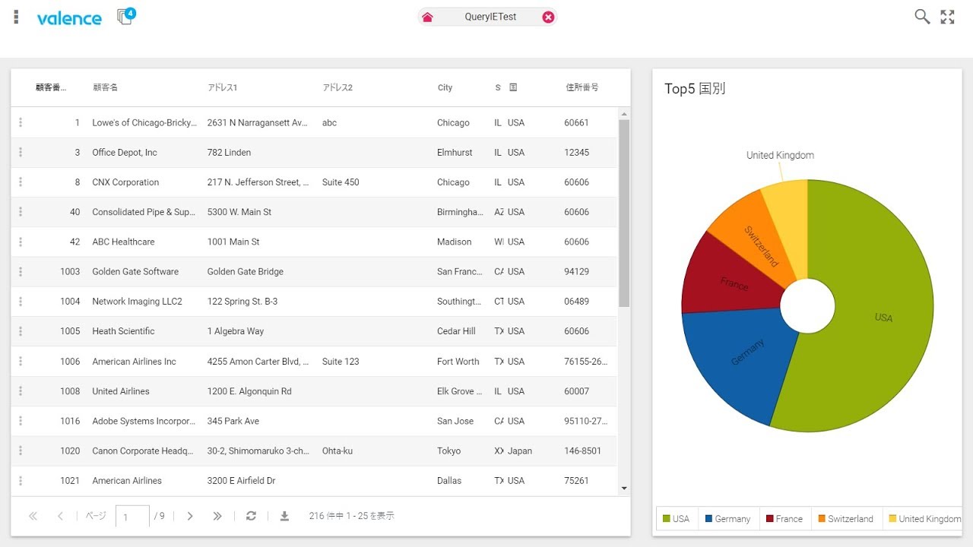Viewport: 973px width, 547px height.
Task: Select the Elmhurst city cell
Action: coord(455,152)
